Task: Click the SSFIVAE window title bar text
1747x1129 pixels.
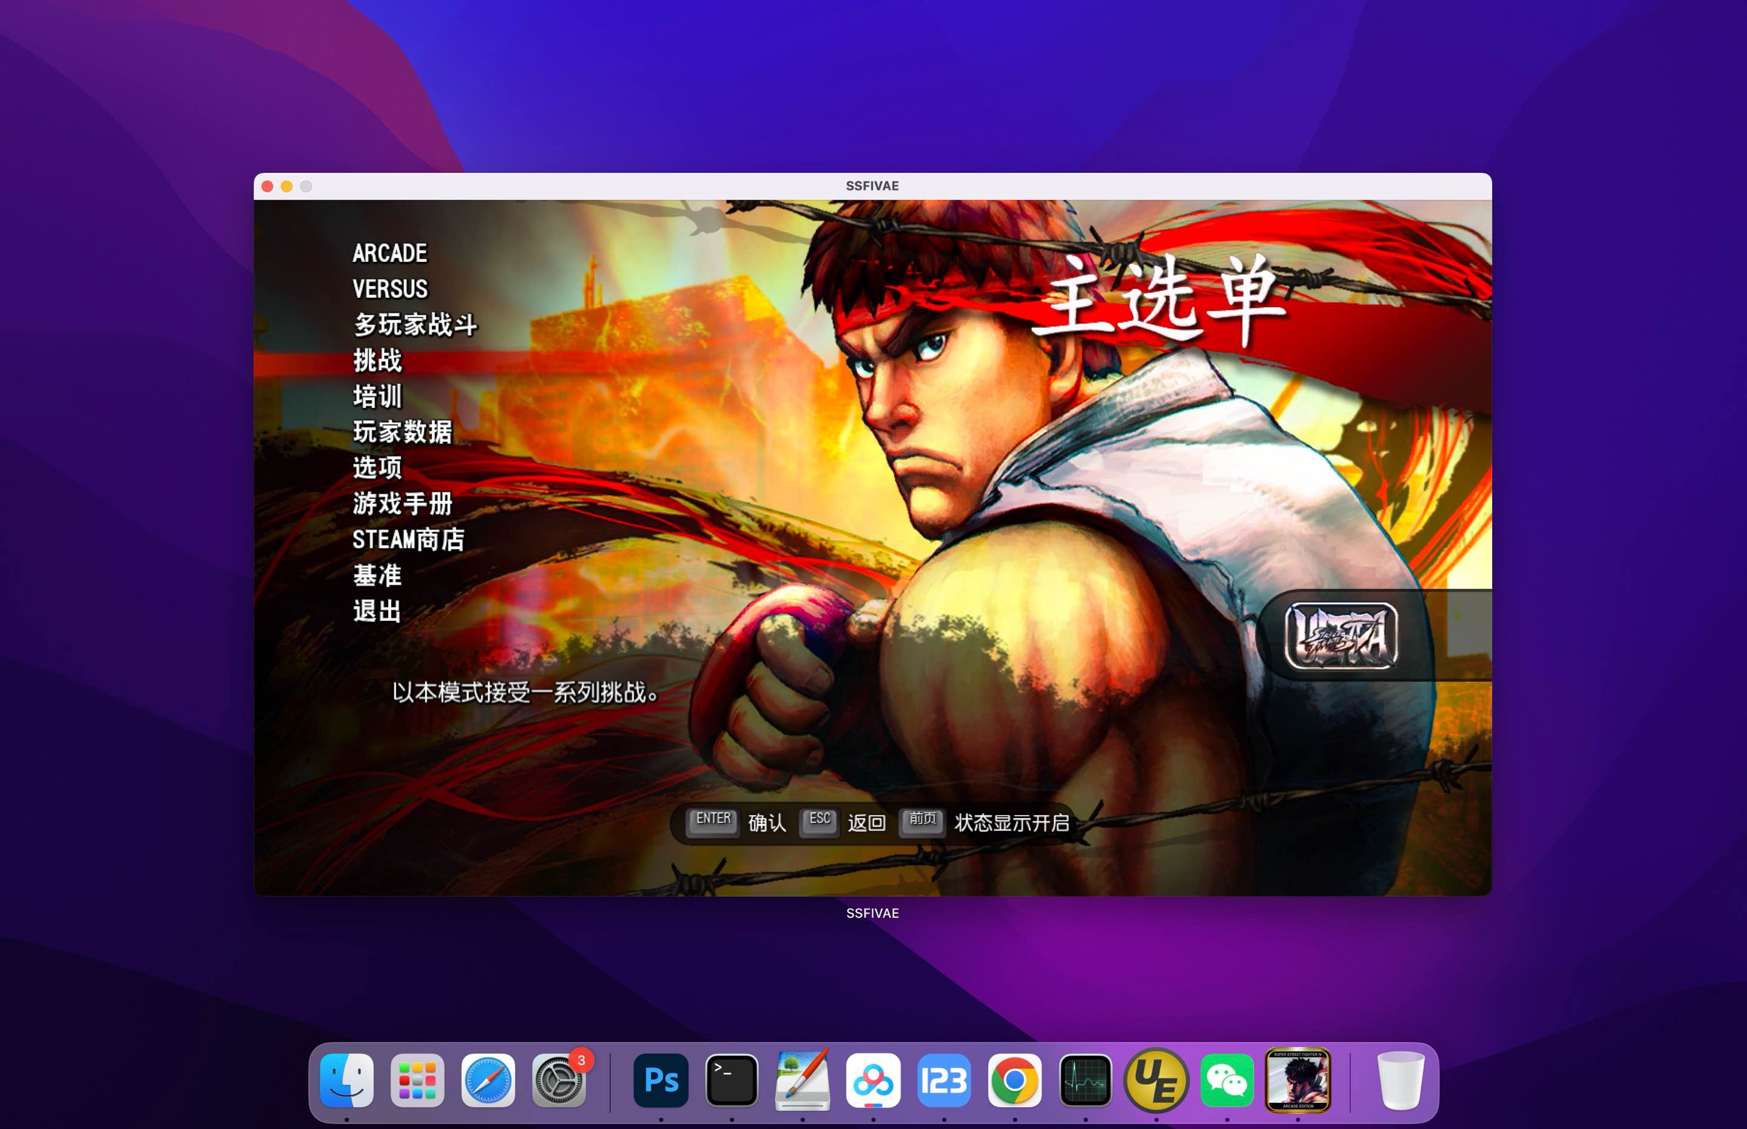Action: click(872, 186)
